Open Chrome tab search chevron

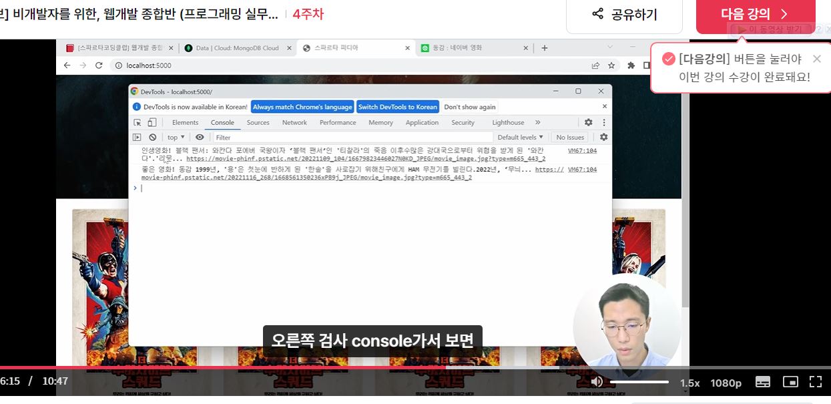pos(609,47)
